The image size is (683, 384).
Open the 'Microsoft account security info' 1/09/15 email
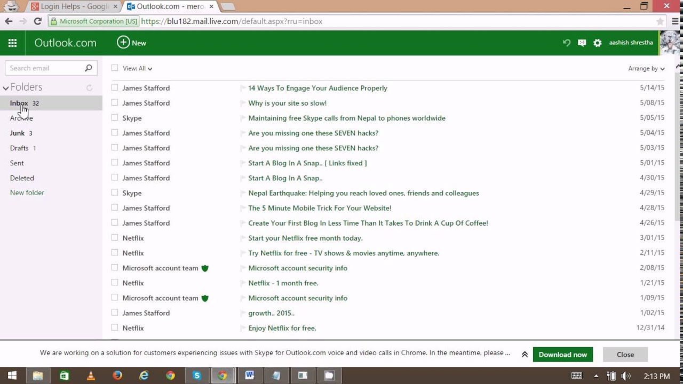click(298, 298)
